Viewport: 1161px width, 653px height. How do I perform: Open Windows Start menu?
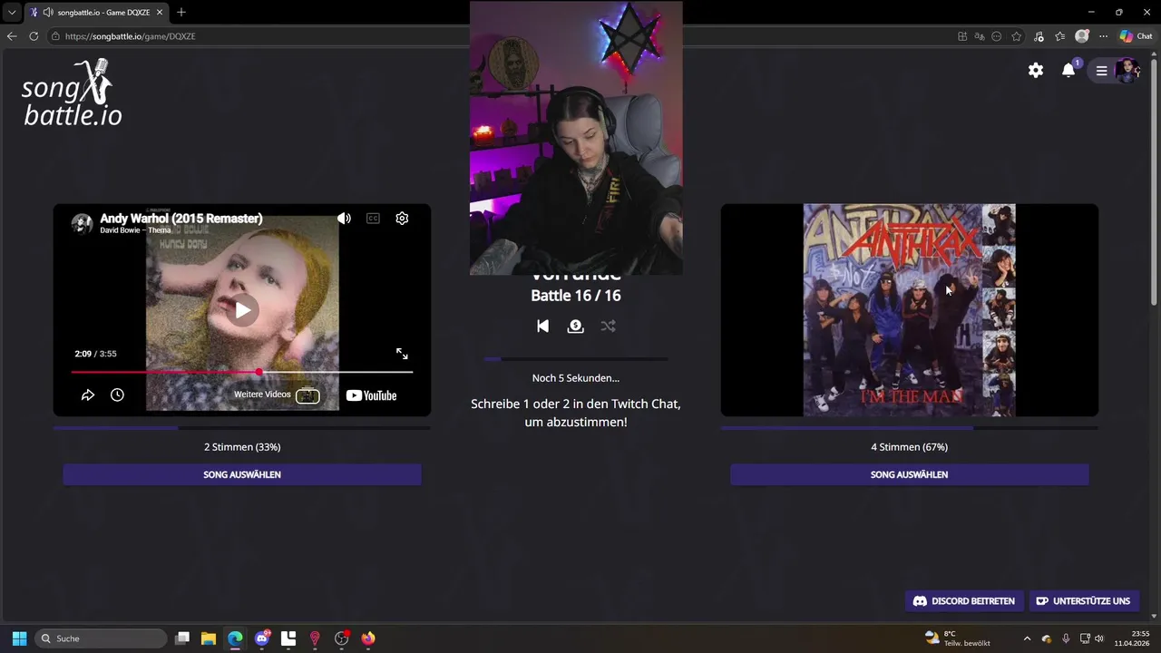pyautogui.click(x=19, y=638)
